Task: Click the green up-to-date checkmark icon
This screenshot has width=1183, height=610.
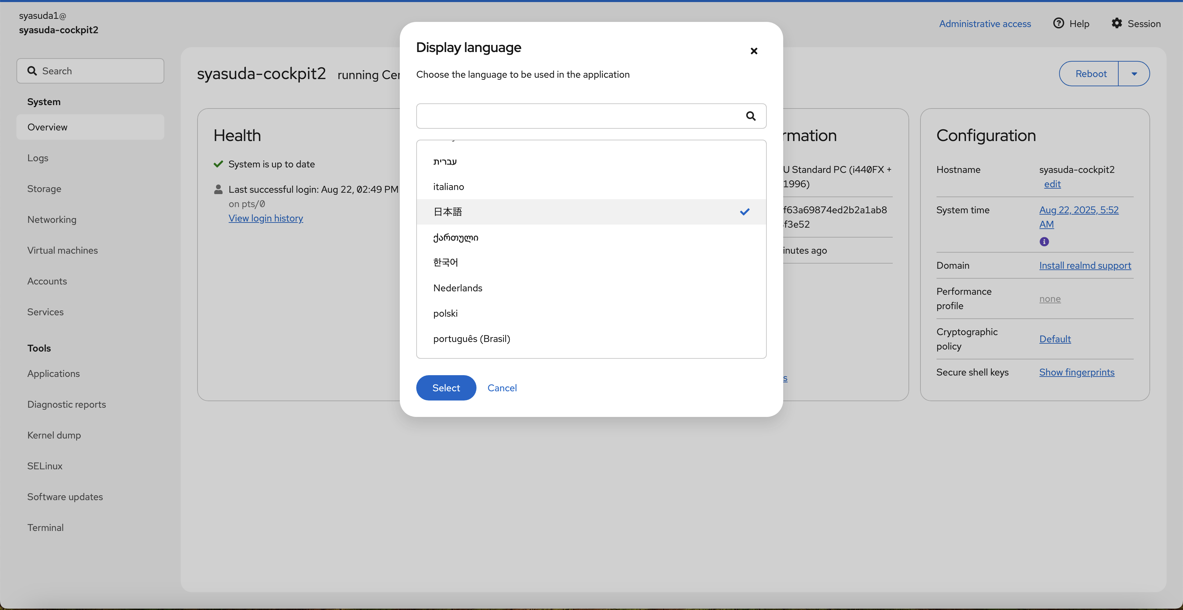Action: tap(218, 164)
